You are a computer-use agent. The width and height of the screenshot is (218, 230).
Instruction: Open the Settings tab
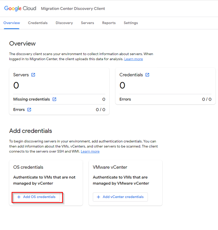click(x=131, y=23)
